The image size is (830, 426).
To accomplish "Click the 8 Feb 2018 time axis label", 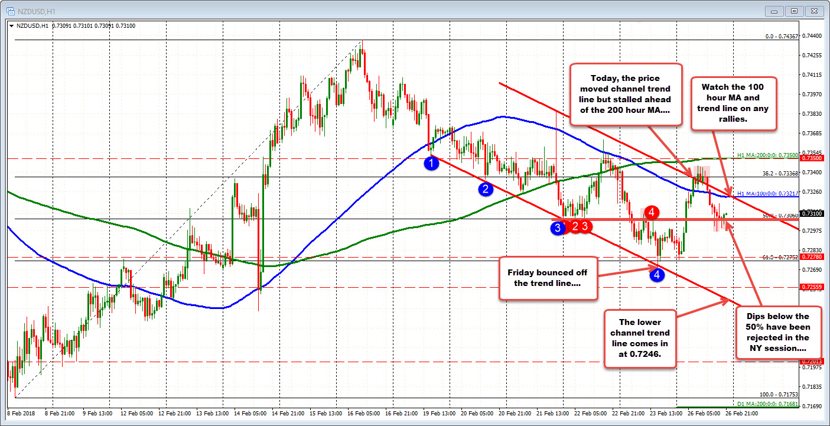I will (x=20, y=414).
